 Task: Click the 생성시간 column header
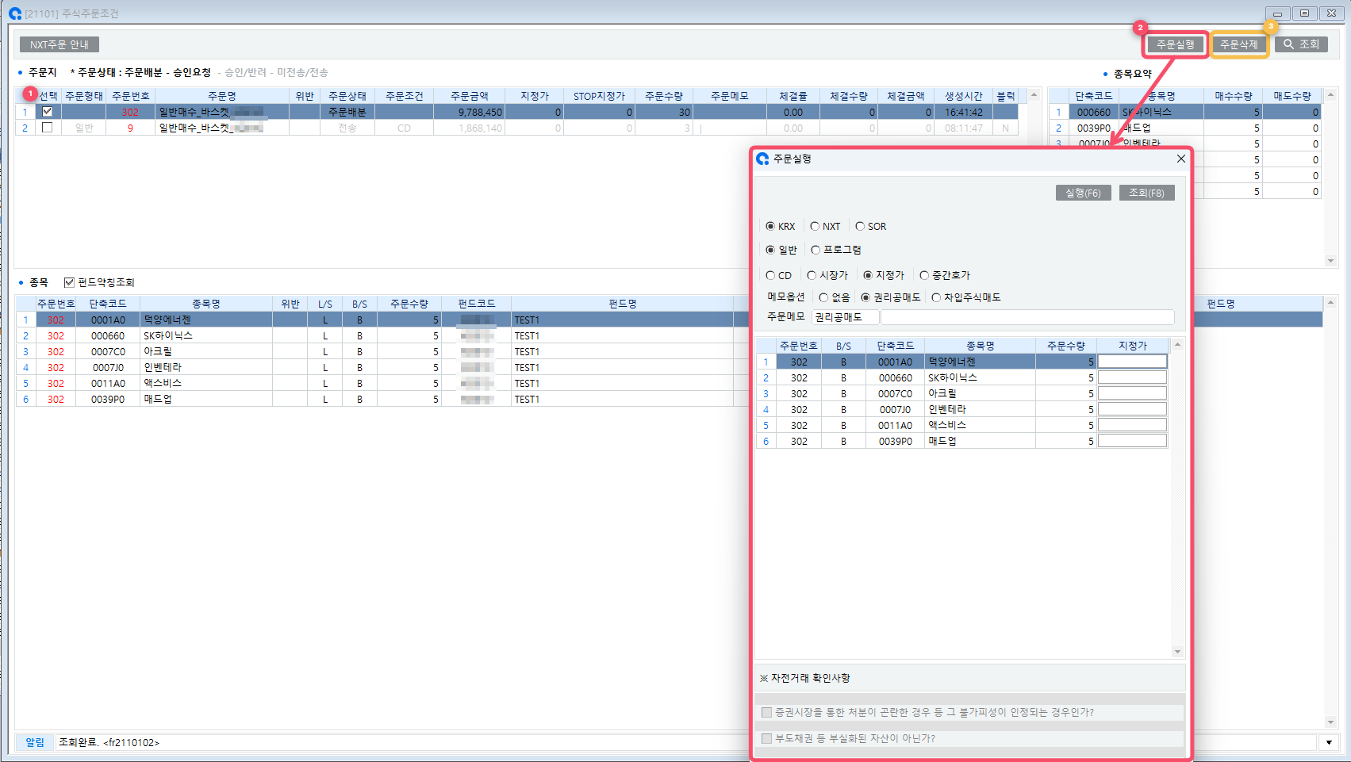click(x=964, y=96)
